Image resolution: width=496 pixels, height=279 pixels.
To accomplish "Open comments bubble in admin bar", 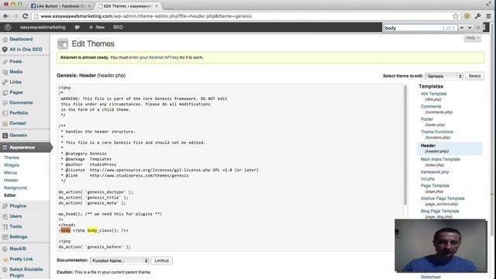I will point(77,27).
